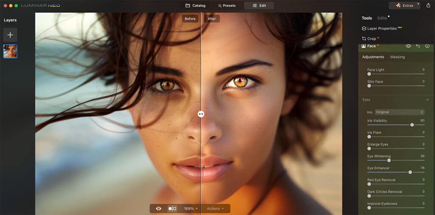Image resolution: width=435 pixels, height=215 pixels.
Task: Click the Luminar Neo logo
Action: click(x=40, y=6)
